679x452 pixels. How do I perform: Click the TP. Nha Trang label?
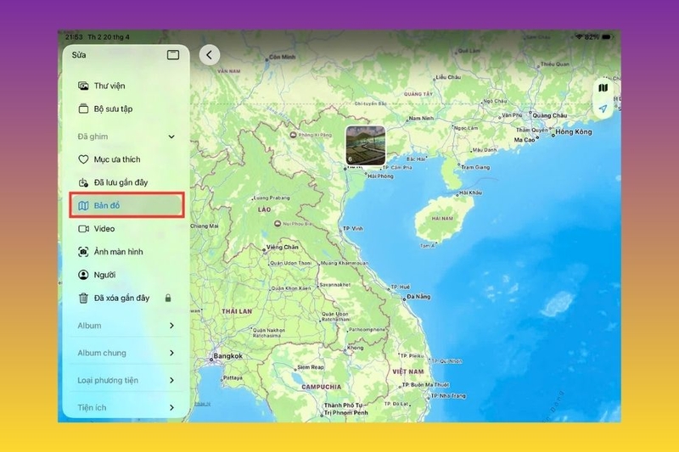click(x=448, y=395)
